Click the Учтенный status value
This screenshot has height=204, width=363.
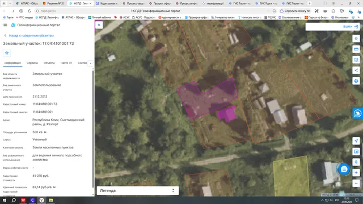40,139
